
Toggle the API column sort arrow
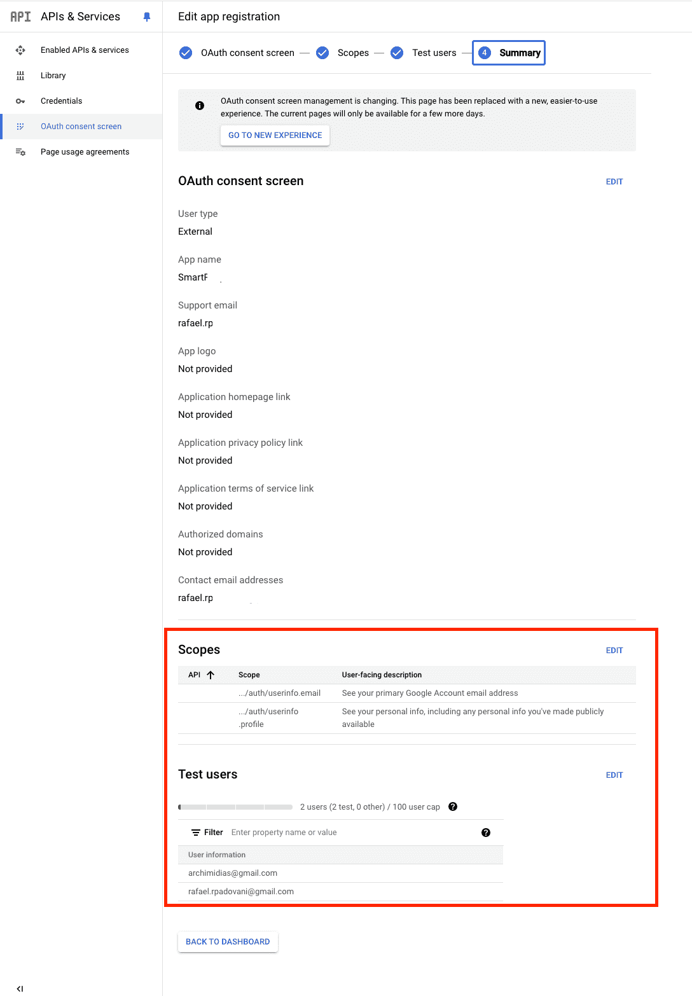211,674
